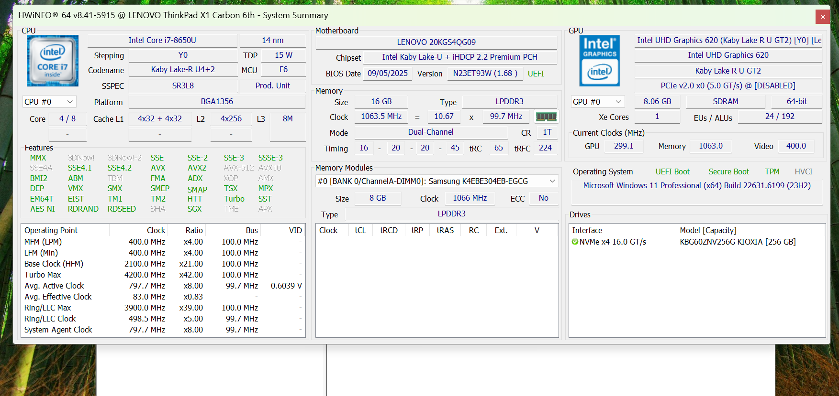
Task: Select the Base Clock (HFM) row
Action: click(x=163, y=264)
